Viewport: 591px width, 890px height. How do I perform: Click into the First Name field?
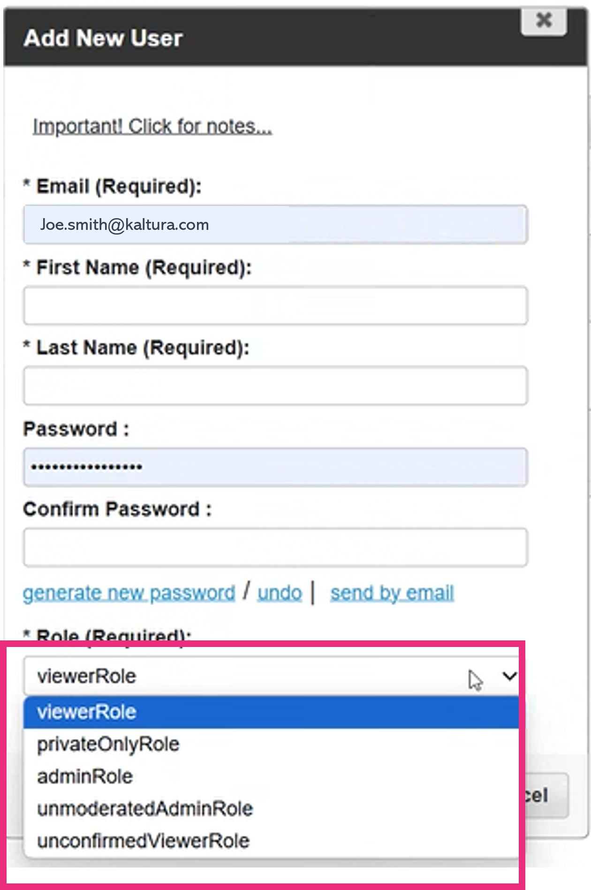(x=275, y=305)
